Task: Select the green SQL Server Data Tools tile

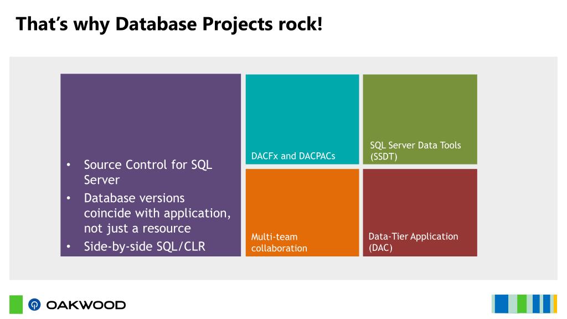Action: (420, 120)
